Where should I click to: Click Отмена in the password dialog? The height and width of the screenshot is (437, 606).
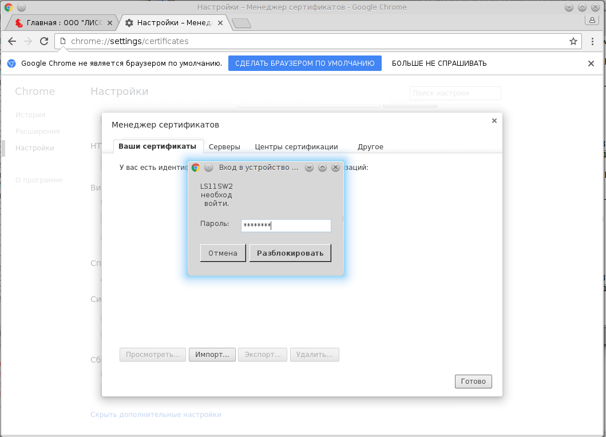tap(223, 253)
